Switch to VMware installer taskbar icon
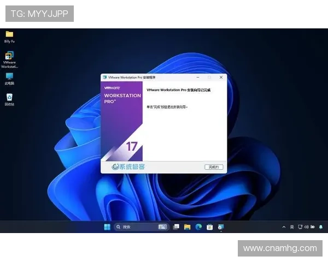The width and height of the screenshot is (328, 262). 221,227
